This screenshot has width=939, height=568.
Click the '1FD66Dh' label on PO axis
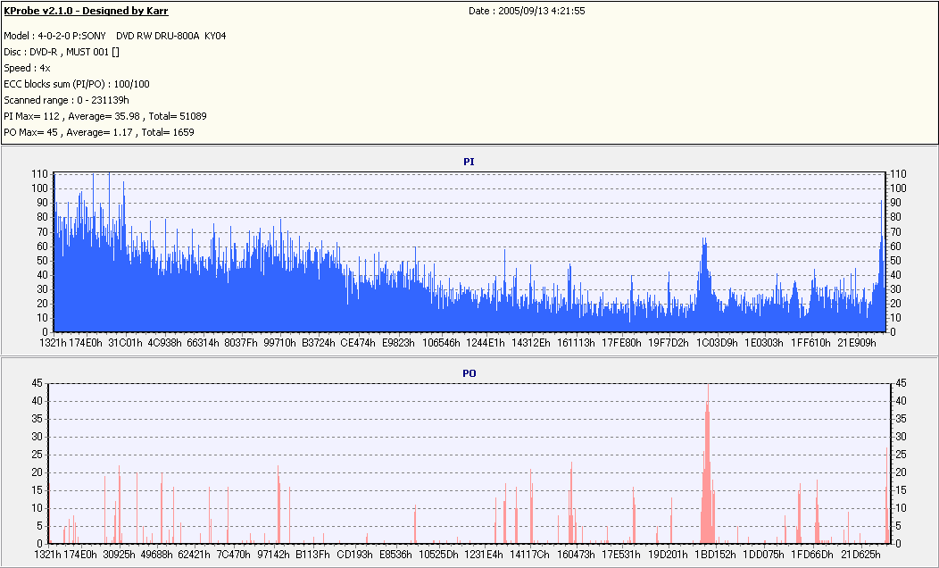point(812,555)
